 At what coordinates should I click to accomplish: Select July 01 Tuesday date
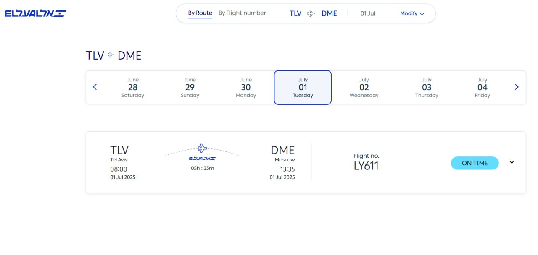(x=303, y=87)
